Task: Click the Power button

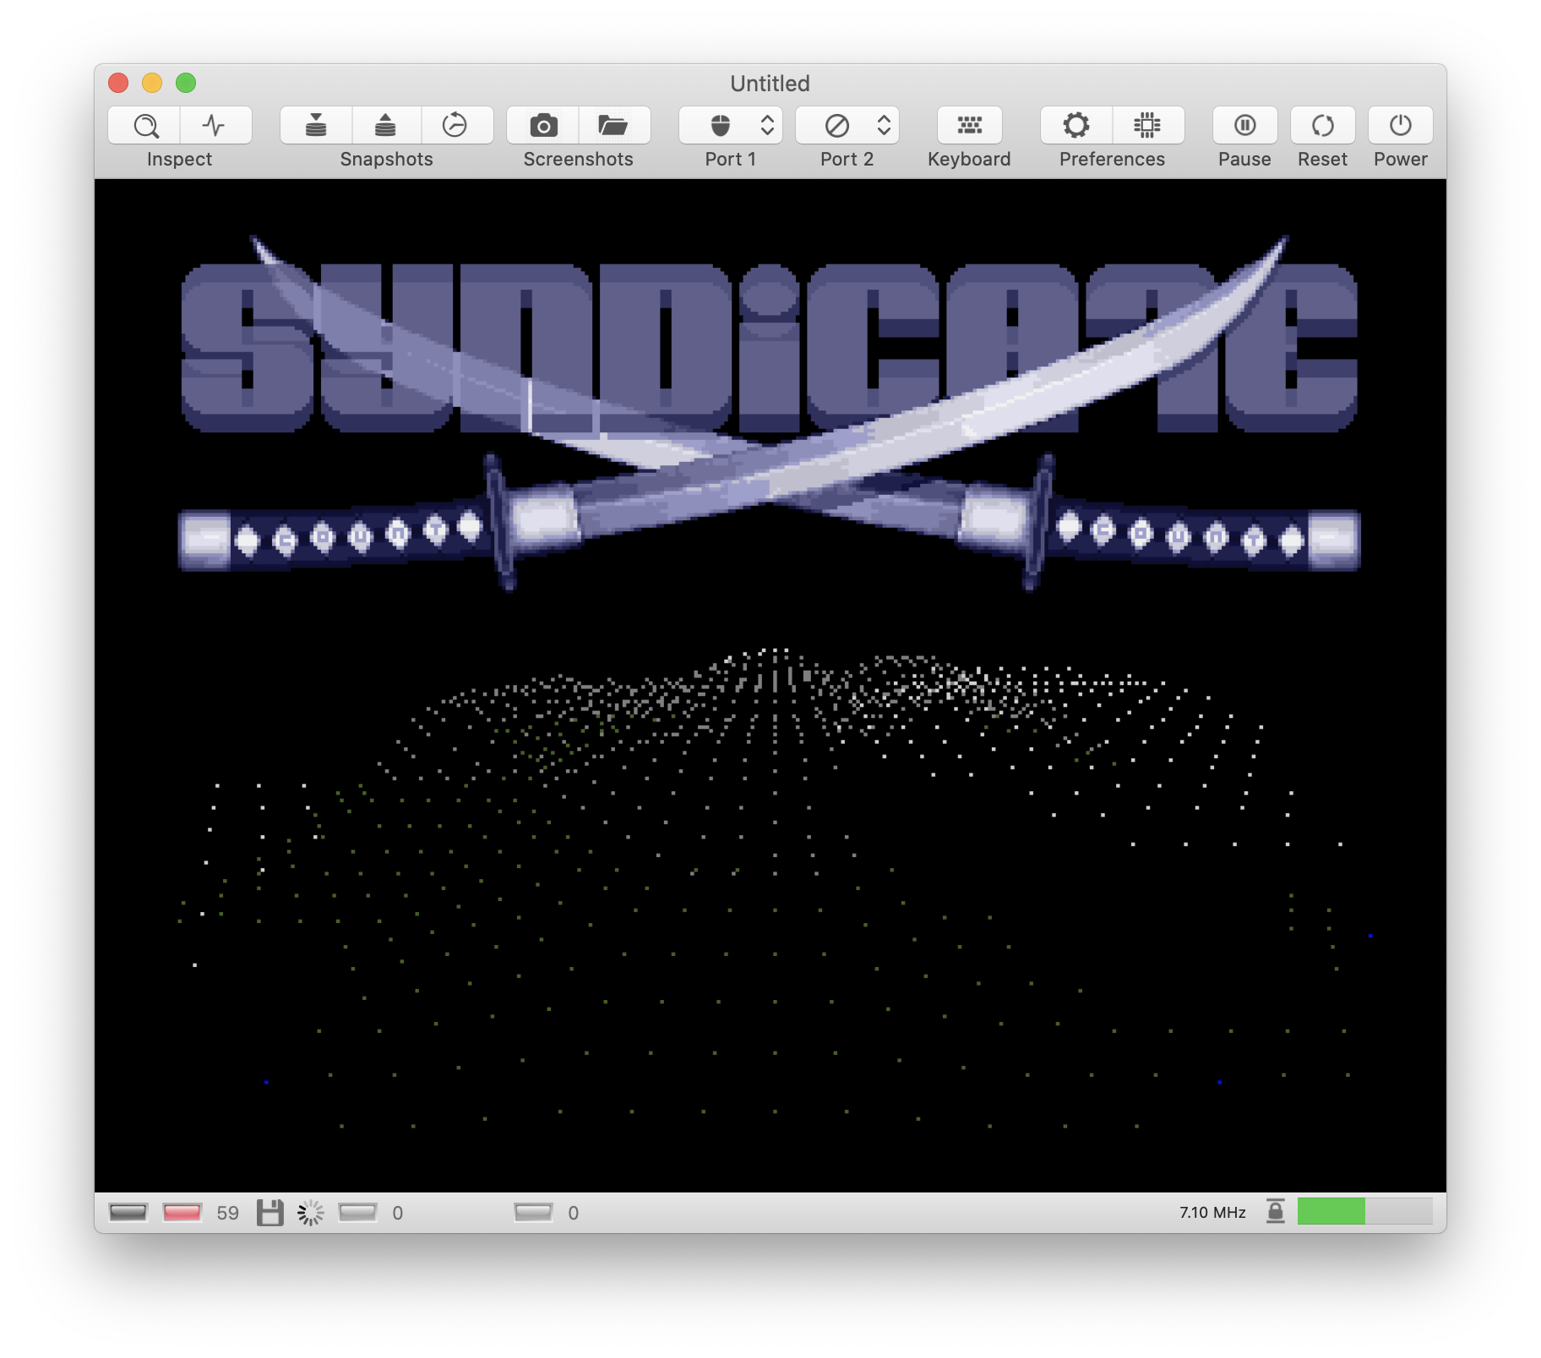Action: pyautogui.click(x=1400, y=125)
